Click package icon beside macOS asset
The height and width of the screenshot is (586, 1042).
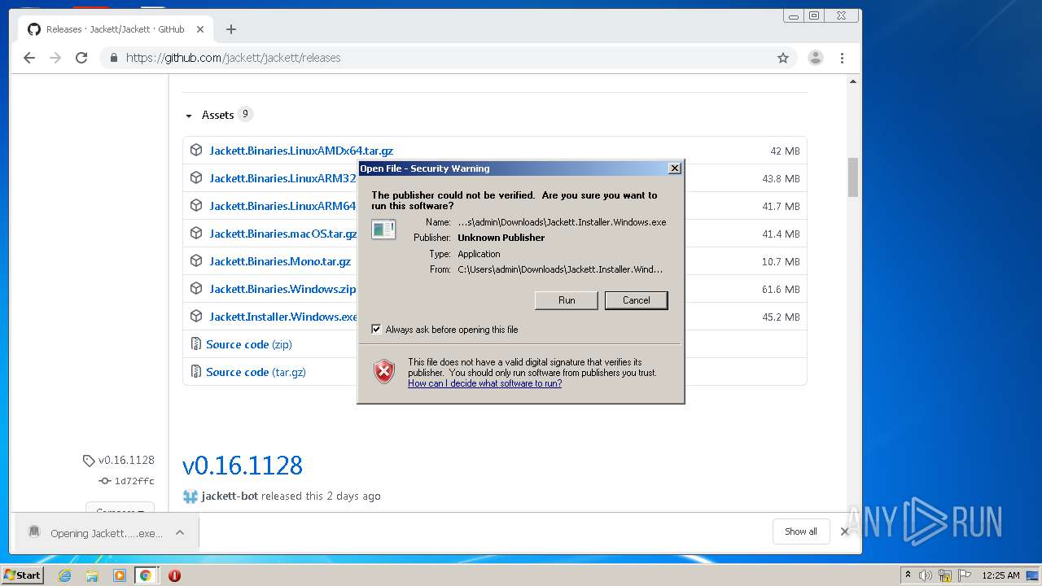tap(196, 233)
